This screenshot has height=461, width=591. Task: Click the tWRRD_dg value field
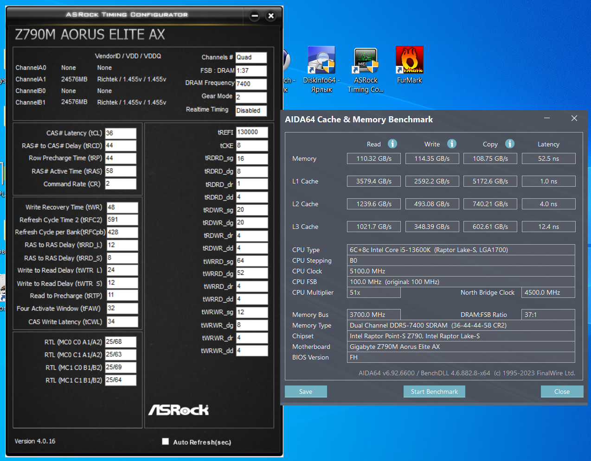click(252, 273)
